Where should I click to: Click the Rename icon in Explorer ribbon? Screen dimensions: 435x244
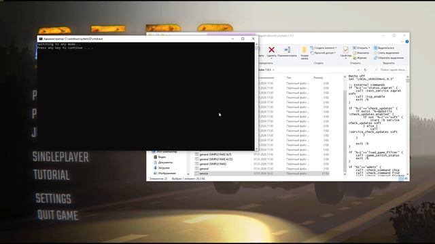pyautogui.click(x=287, y=49)
